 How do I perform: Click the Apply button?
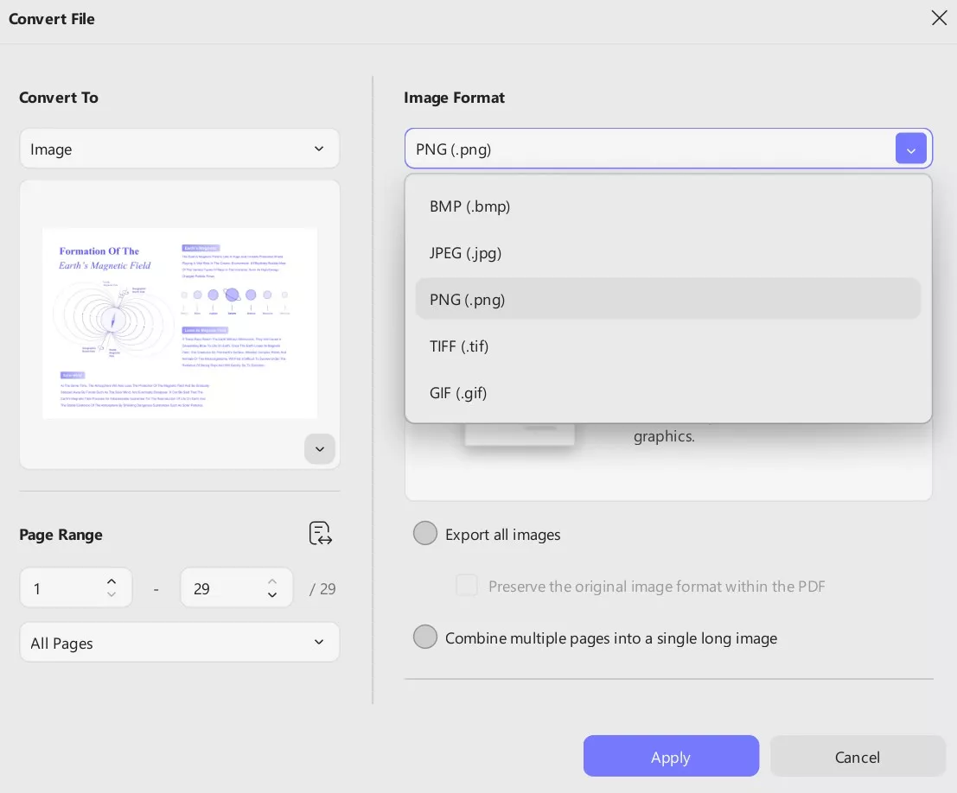click(671, 756)
